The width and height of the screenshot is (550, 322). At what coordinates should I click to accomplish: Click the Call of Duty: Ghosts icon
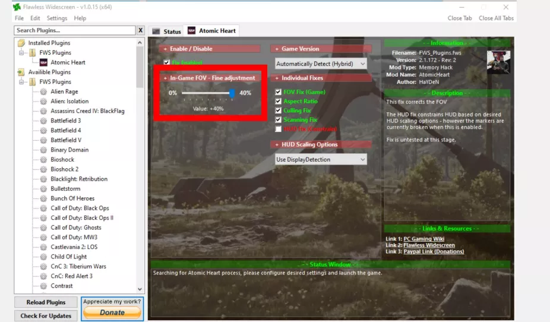(x=43, y=228)
